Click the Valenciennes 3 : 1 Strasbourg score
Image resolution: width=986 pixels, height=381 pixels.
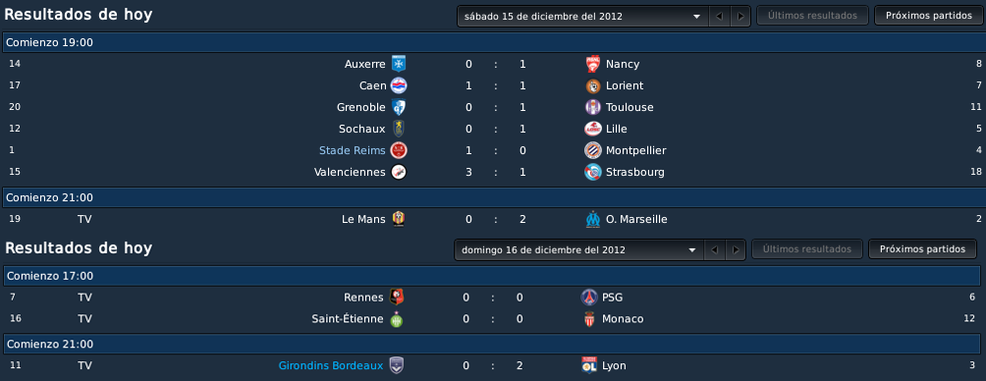coord(496,172)
